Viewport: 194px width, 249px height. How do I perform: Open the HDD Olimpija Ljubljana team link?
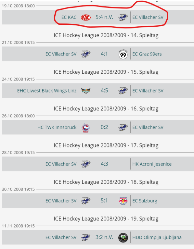(157, 238)
